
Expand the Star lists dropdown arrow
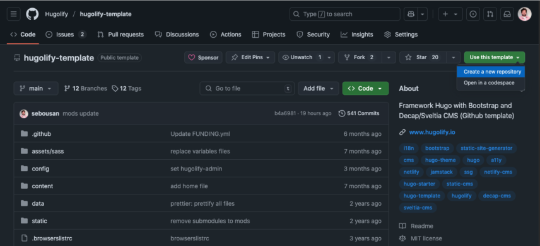pyautogui.click(x=454, y=57)
